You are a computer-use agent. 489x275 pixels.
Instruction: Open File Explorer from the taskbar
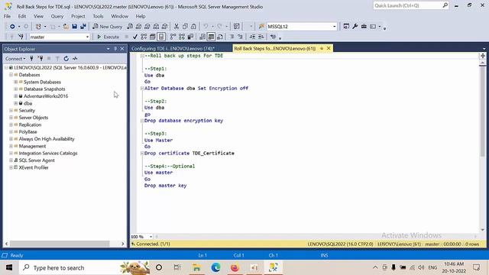(196, 267)
